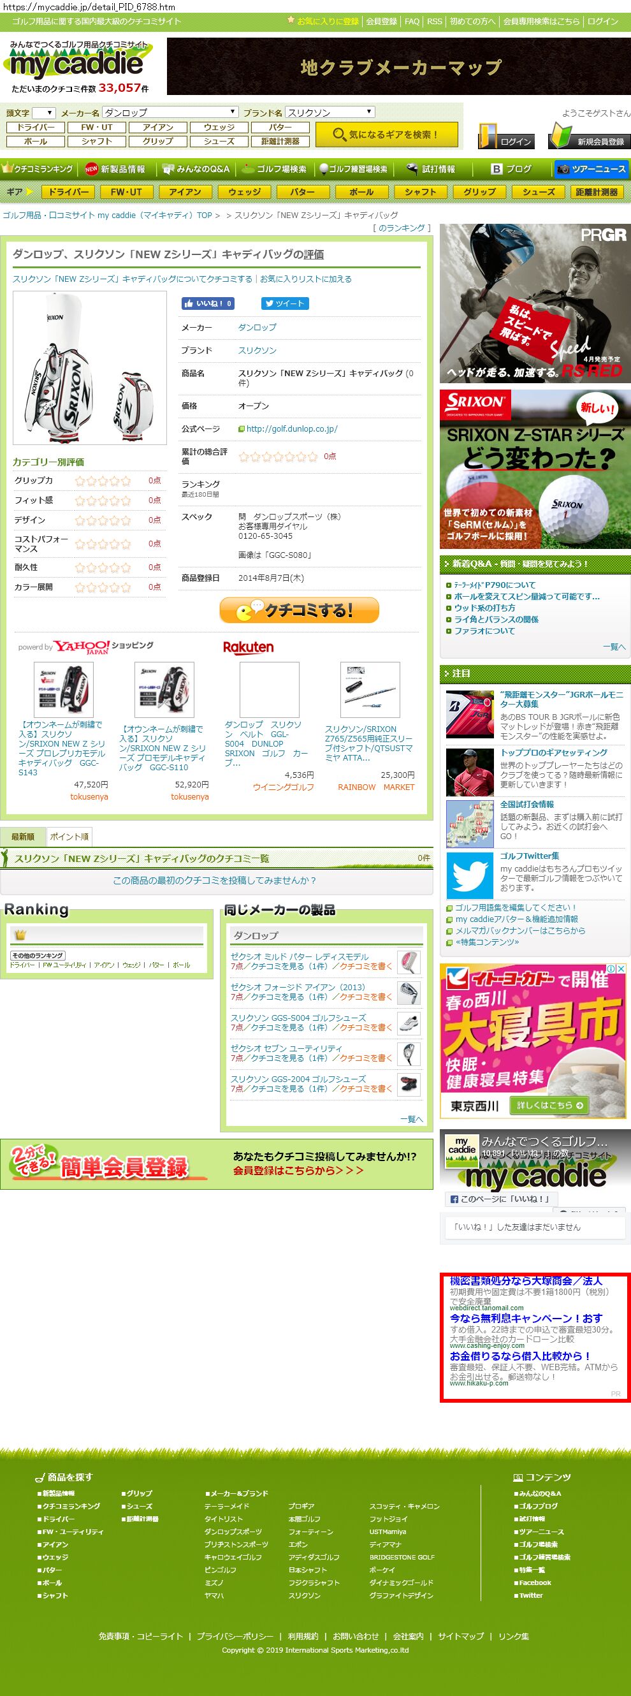Click the スリクソン GGS-2004 shoe thumbnail
Image resolution: width=631 pixels, height=1696 pixels.
(409, 1084)
